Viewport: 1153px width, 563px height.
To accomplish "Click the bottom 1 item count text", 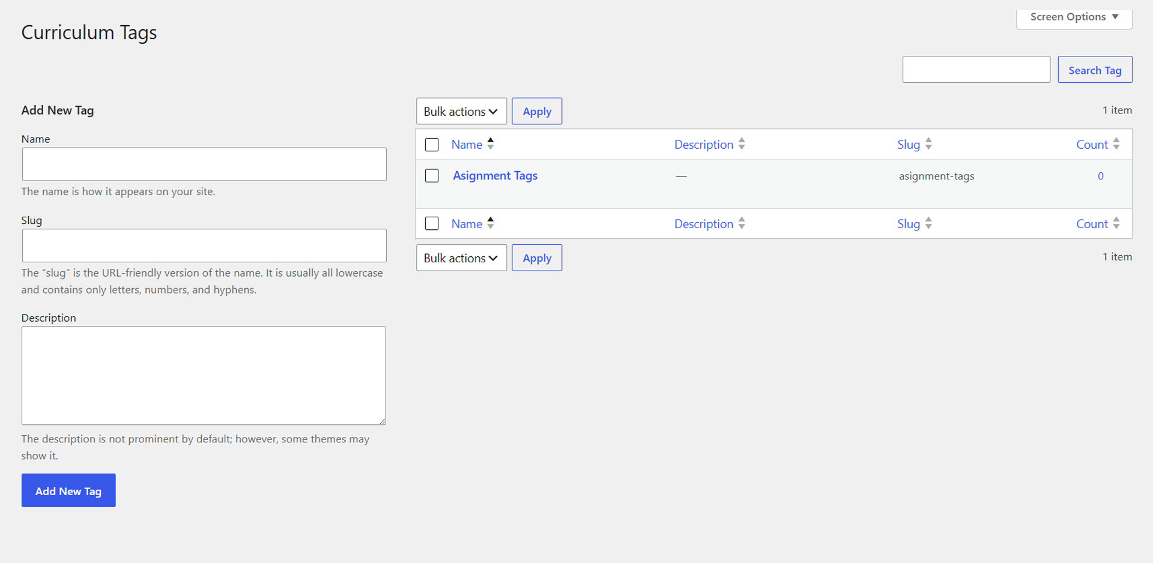I will [x=1117, y=256].
